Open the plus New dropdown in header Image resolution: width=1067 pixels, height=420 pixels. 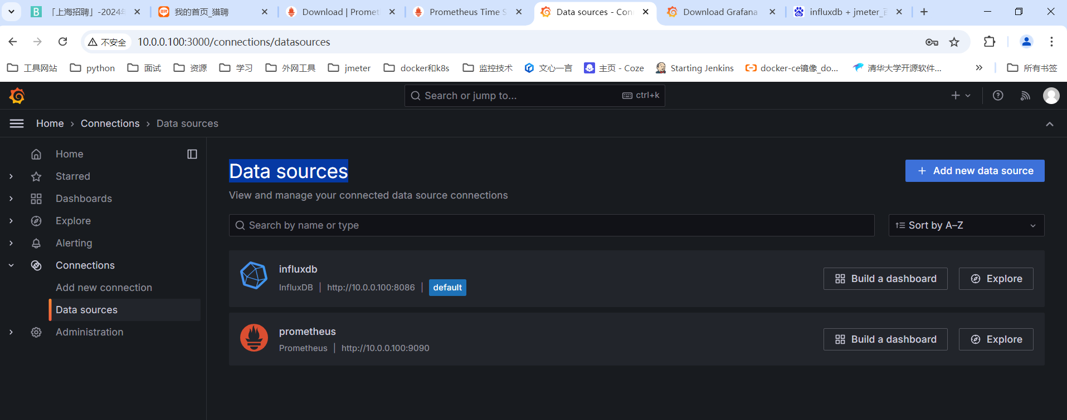[x=961, y=96]
